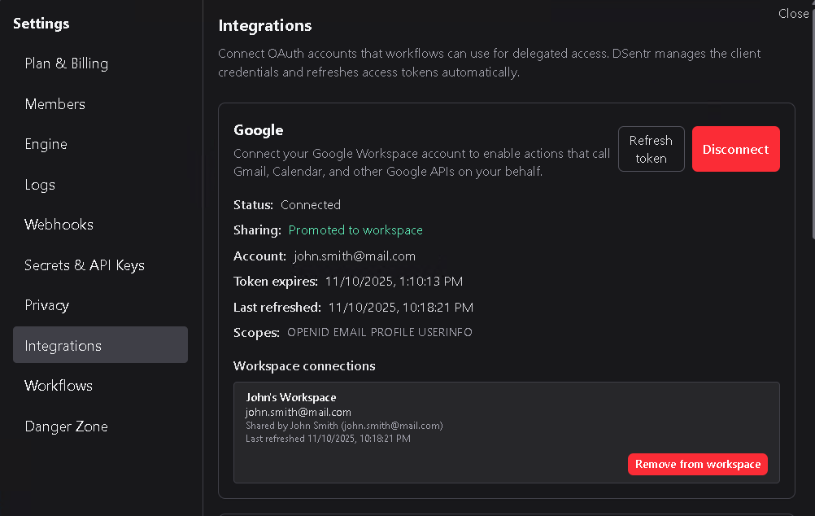Click the token expiry time 1:10:13 PM
The width and height of the screenshot is (815, 516).
tap(431, 282)
